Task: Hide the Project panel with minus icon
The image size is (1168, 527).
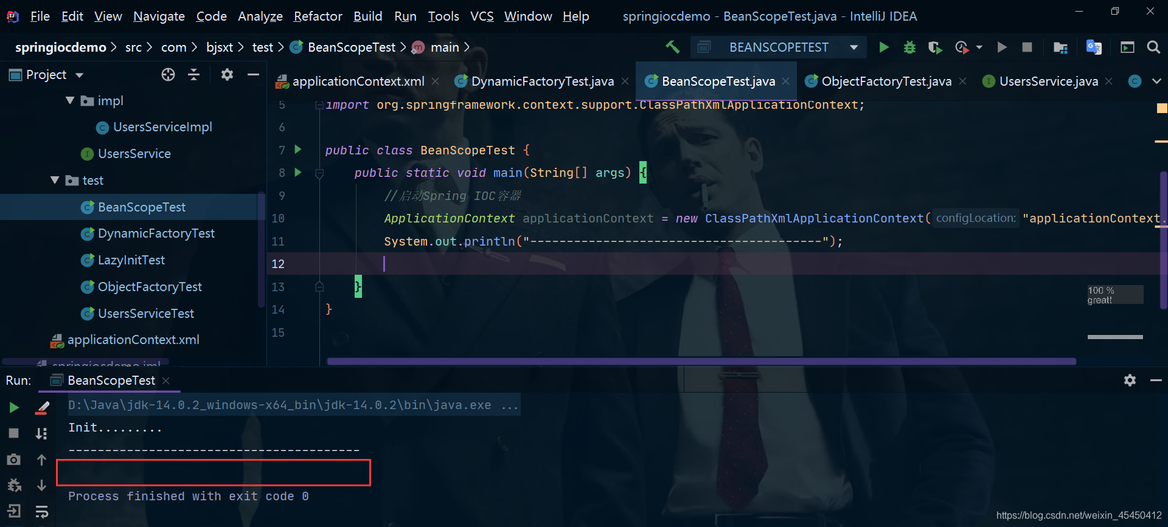Action: 253,74
